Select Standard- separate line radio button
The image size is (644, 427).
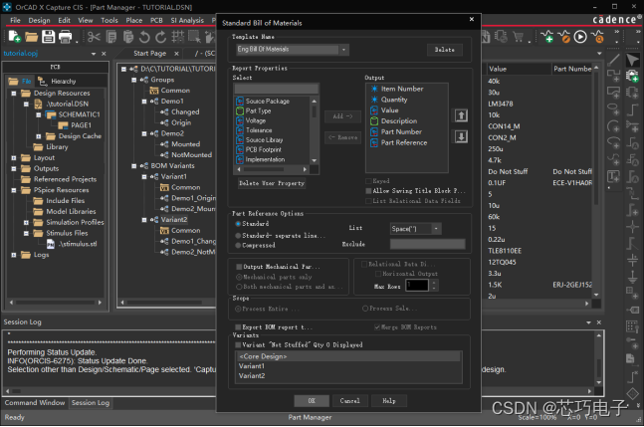pyautogui.click(x=238, y=236)
